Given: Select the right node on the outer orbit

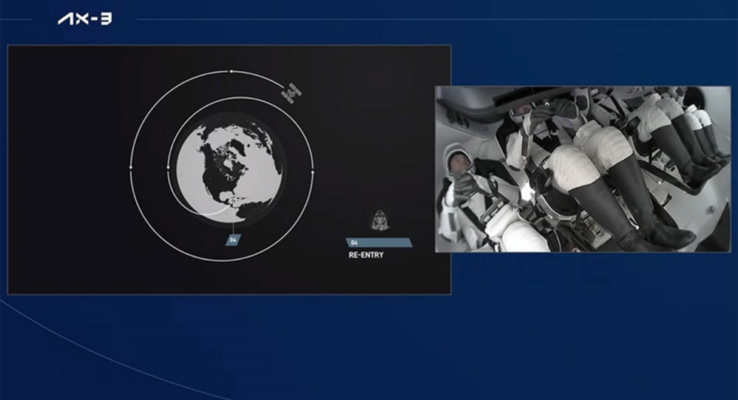Looking at the screenshot, I should [x=312, y=171].
